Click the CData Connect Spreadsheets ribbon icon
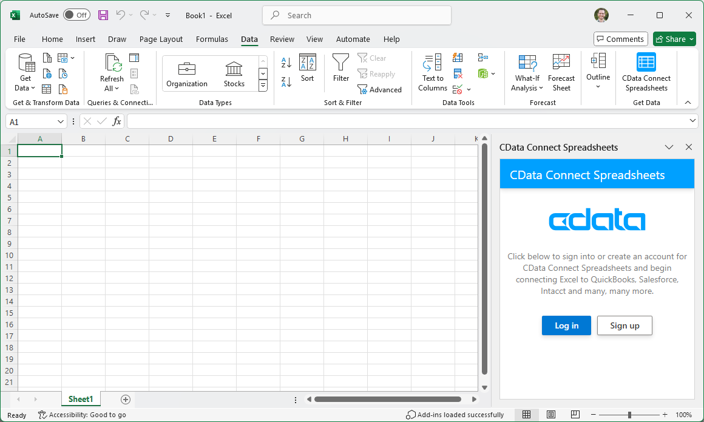This screenshot has width=704, height=422. [646, 72]
